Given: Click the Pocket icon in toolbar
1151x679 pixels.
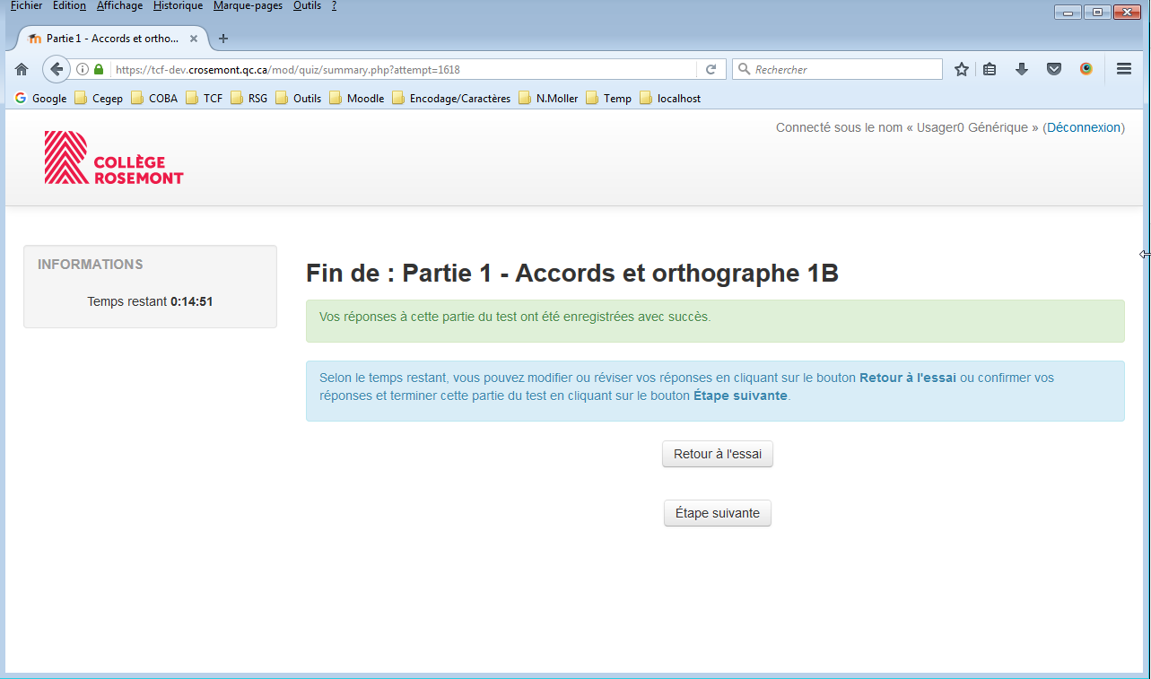Looking at the screenshot, I should [1054, 69].
